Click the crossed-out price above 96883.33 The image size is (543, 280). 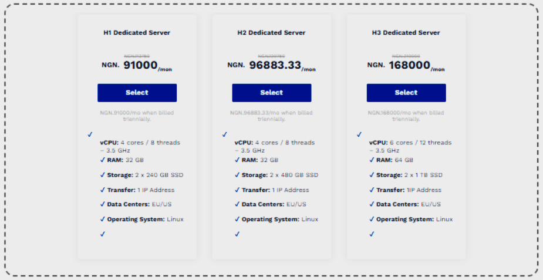(271, 56)
